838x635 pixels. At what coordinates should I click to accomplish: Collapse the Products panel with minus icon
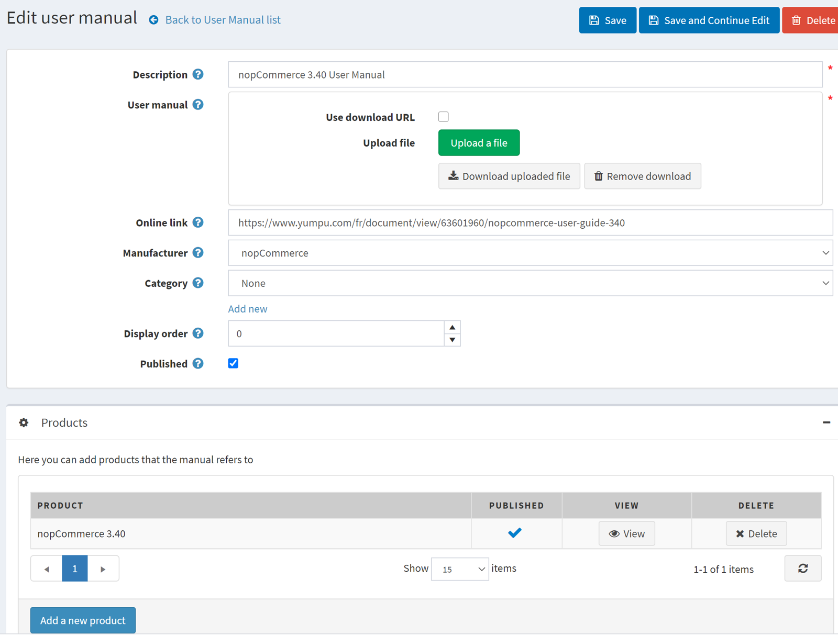pos(826,422)
